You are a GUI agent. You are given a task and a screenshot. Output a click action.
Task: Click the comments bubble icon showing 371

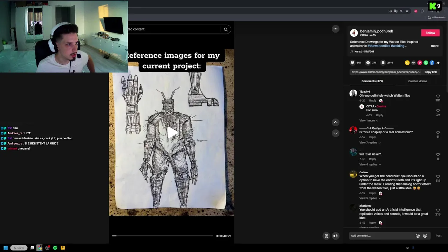[x=368, y=63]
